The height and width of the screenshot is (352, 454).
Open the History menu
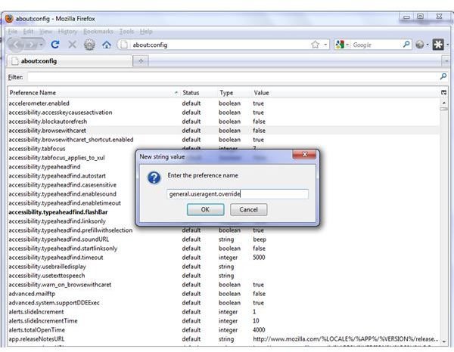click(67, 31)
